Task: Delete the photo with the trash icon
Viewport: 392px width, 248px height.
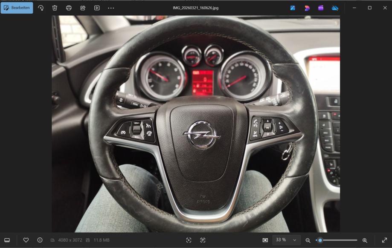Action: point(55,8)
